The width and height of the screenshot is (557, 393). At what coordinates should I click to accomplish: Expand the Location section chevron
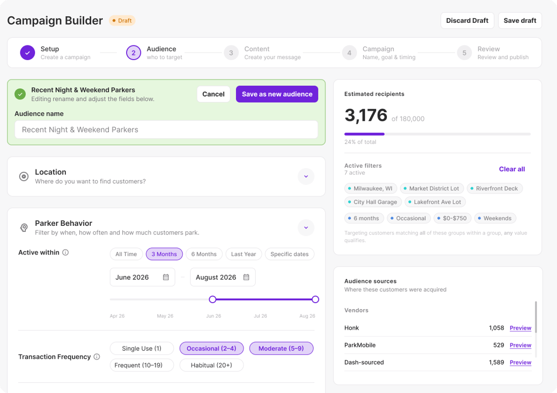(x=306, y=176)
